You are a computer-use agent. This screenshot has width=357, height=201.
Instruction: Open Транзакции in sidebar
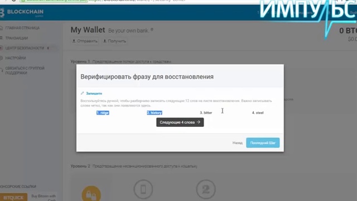(16, 38)
